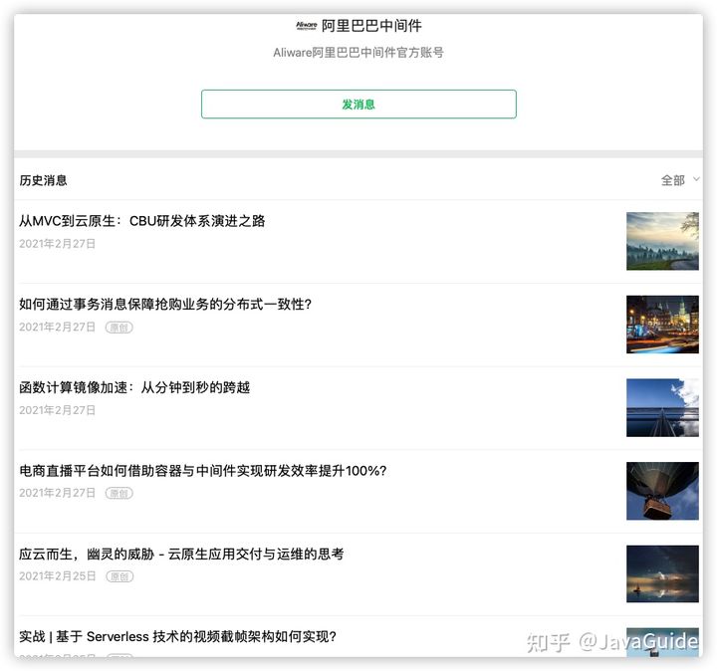The height and width of the screenshot is (671, 717).
Task: Click the 原创 tag under 事务消息 article
Action: coord(119,328)
